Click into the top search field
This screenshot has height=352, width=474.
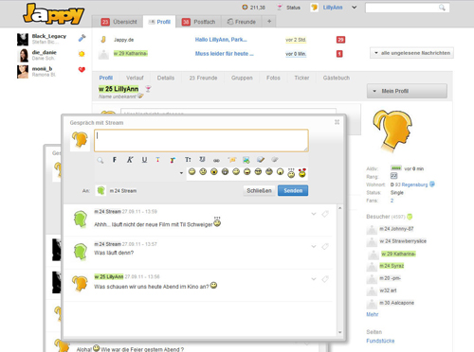tap(407, 8)
